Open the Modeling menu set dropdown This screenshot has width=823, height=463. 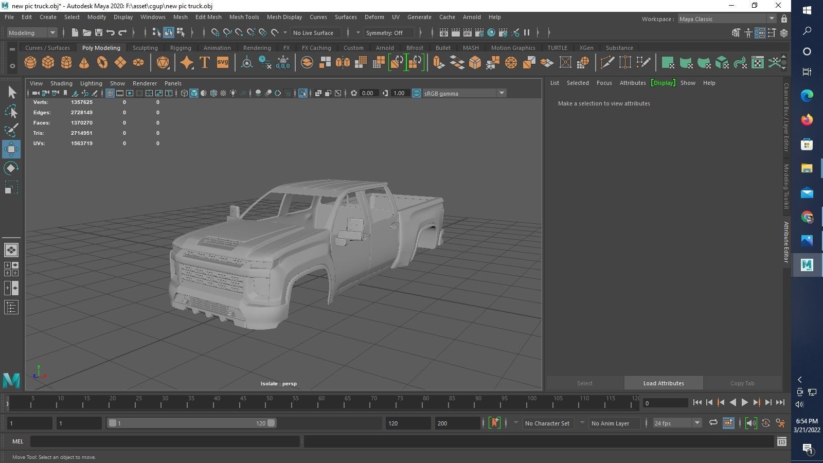32,32
